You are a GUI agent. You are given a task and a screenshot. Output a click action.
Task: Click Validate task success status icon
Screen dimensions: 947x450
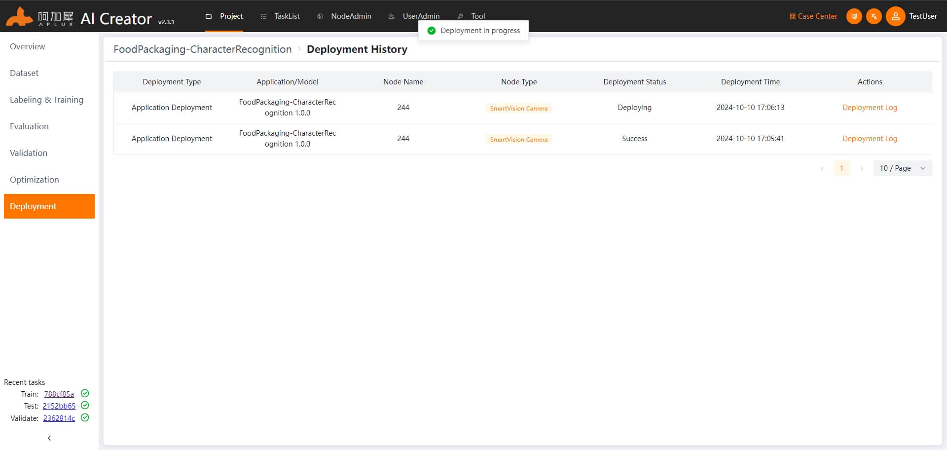coord(85,417)
